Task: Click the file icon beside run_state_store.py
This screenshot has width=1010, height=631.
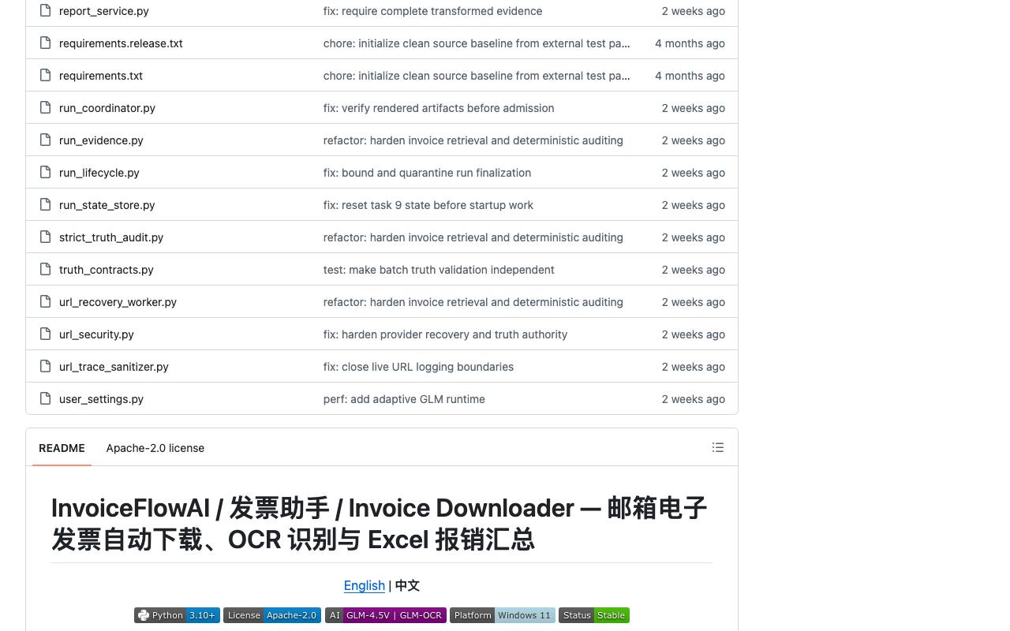Action: (x=45, y=205)
